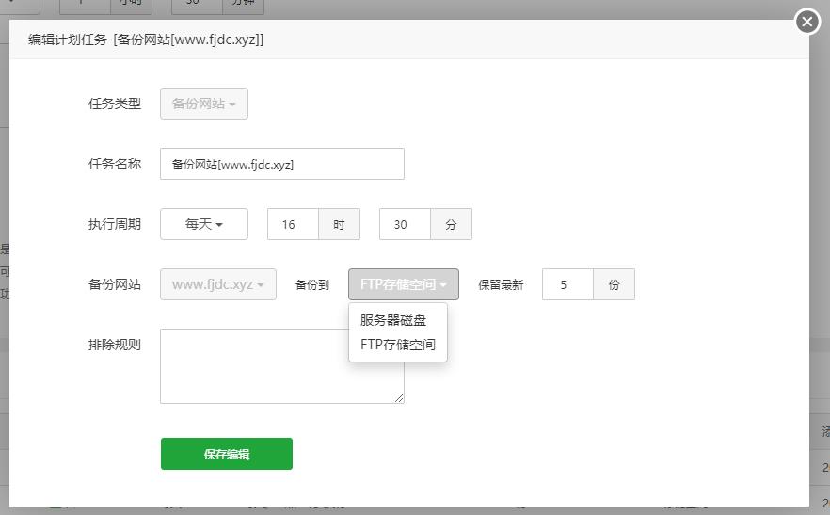Viewport: 830px width, 515px height.
Task: Click the 时 unit label addon
Action: point(340,224)
